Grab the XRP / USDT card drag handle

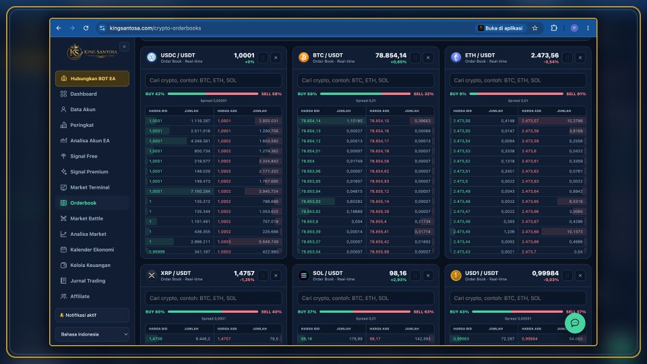click(263, 276)
